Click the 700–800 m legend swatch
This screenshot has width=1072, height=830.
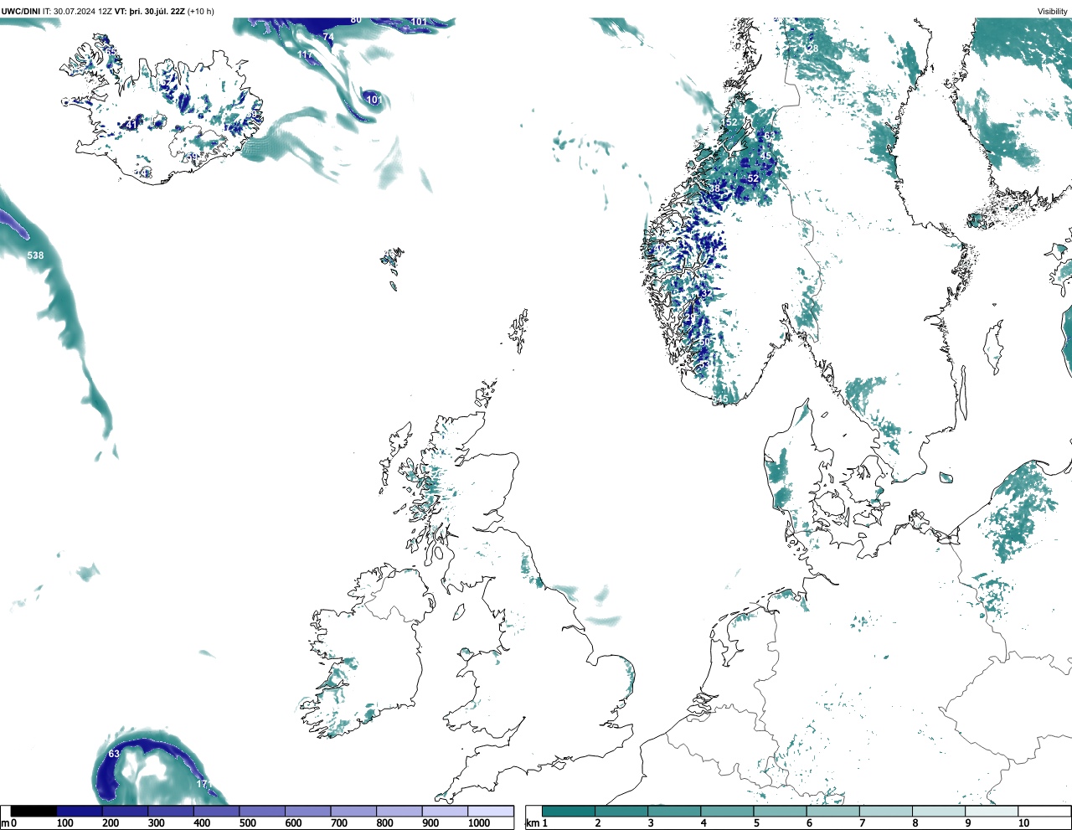[353, 812]
